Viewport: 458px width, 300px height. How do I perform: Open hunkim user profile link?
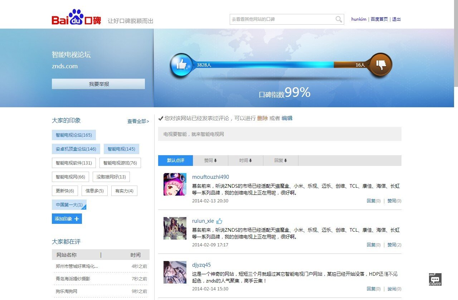click(359, 19)
